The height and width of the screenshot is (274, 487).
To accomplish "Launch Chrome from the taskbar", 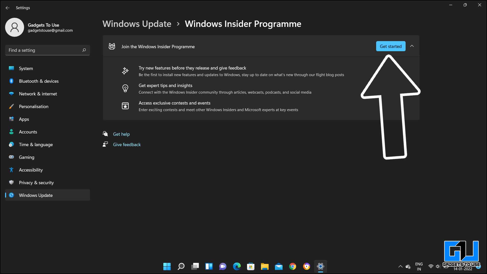I will (293, 266).
